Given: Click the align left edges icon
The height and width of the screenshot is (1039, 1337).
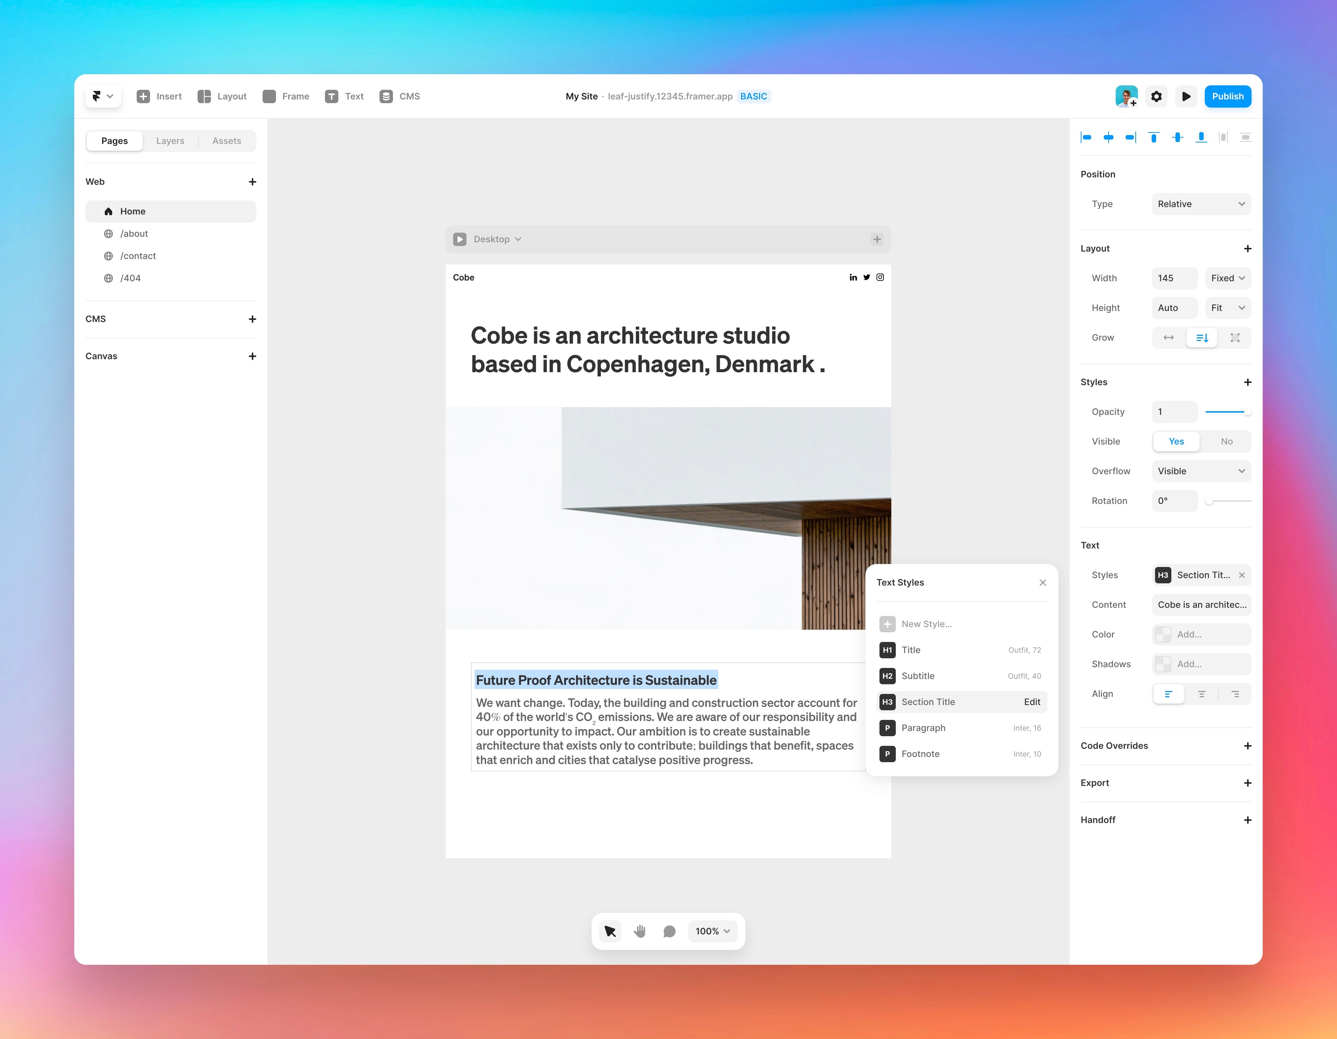Looking at the screenshot, I should tap(1086, 138).
